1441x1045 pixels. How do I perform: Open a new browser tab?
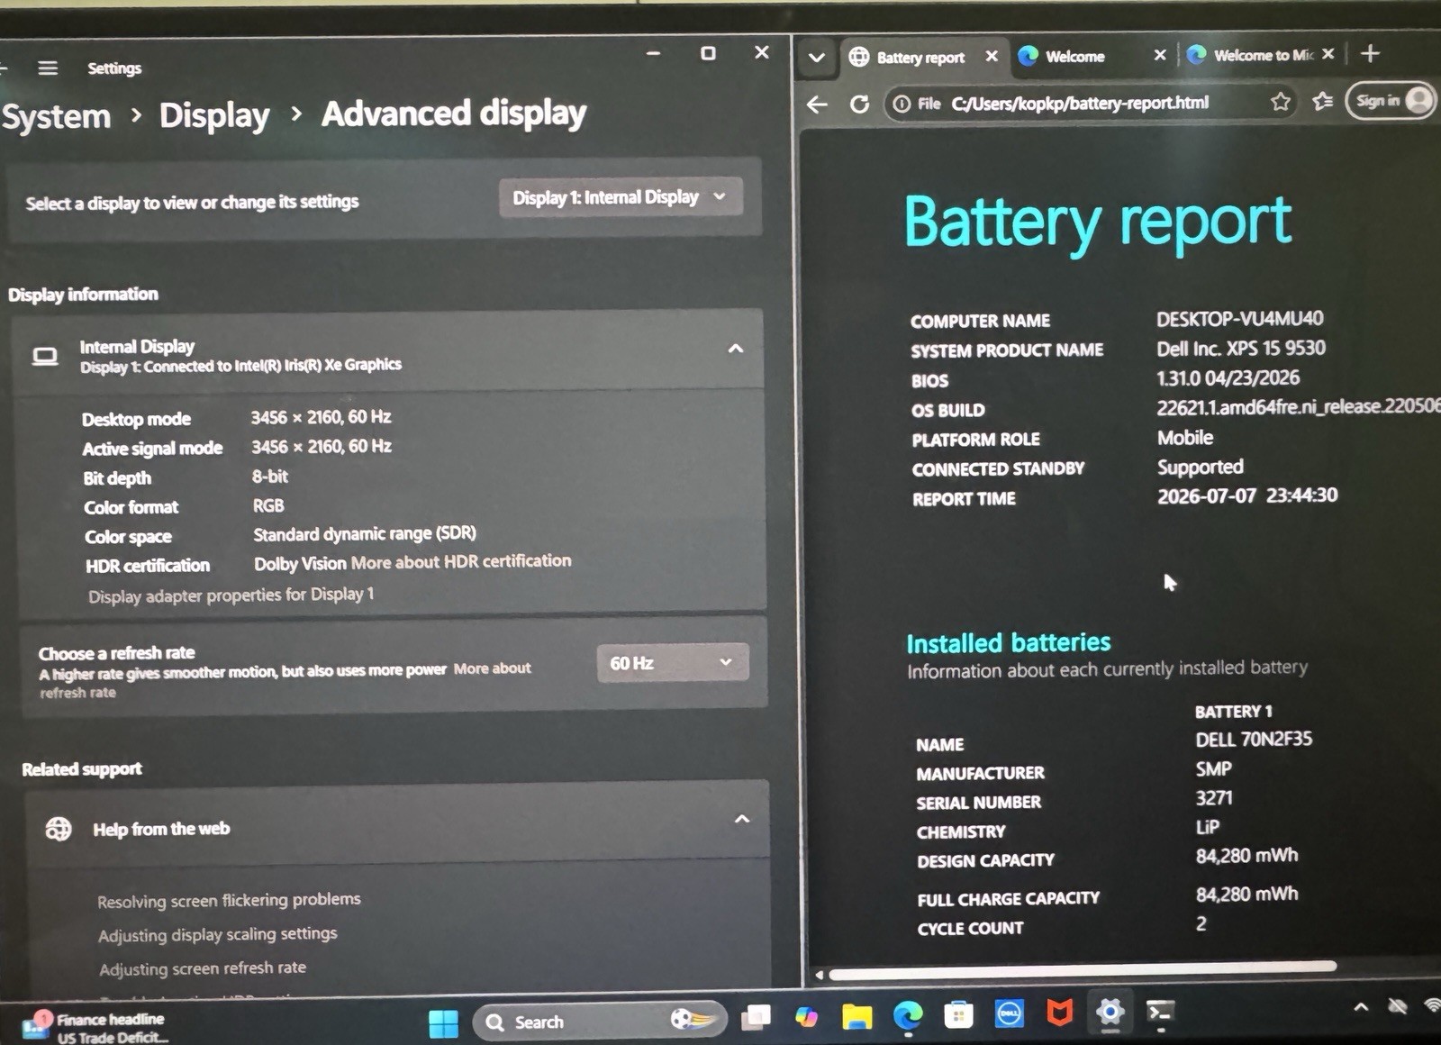[1370, 54]
